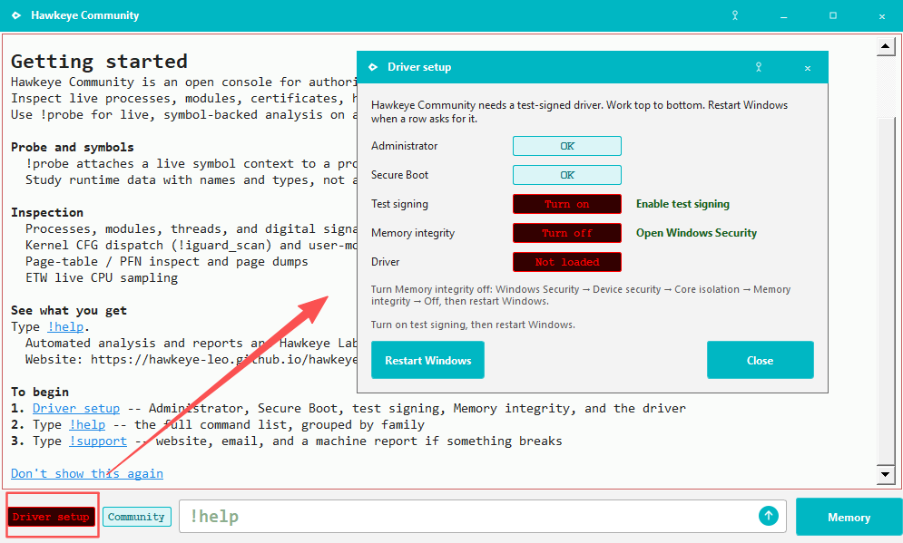This screenshot has height=543, width=903.
Task: Click the Memory integrity Turn off button
Action: pyautogui.click(x=566, y=233)
